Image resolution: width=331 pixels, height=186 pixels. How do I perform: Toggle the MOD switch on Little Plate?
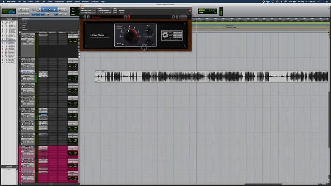tap(123, 44)
